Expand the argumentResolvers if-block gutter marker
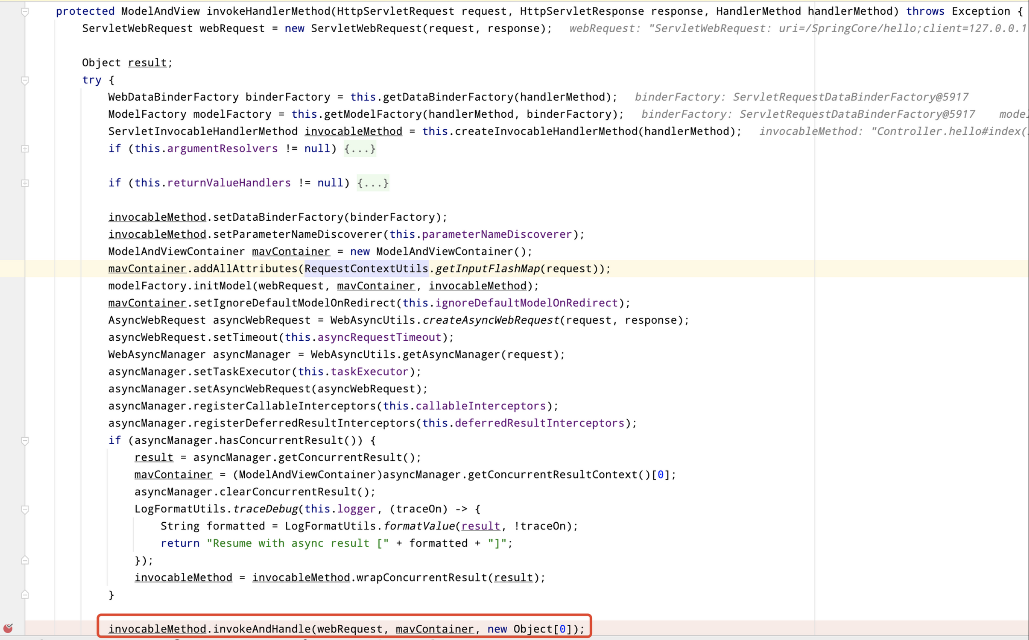1029x640 pixels. pyautogui.click(x=25, y=148)
